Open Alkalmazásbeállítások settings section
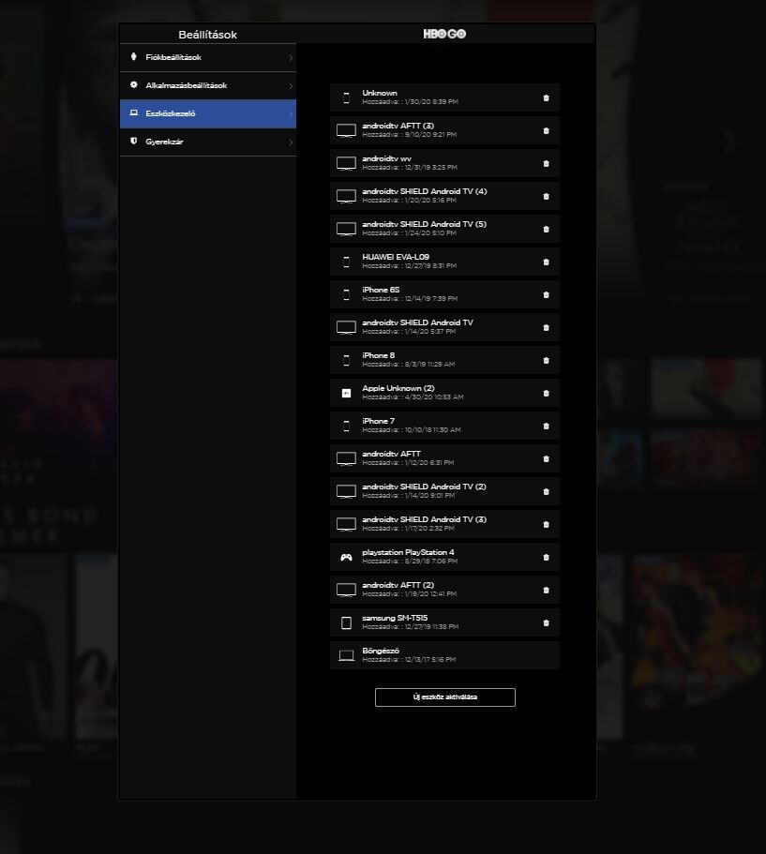This screenshot has width=766, height=854. point(207,85)
